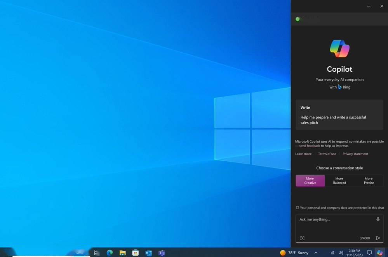This screenshot has height=257, width=388.
Task: Open the 78°F Sunny weather widget
Action: pyautogui.click(x=294, y=253)
